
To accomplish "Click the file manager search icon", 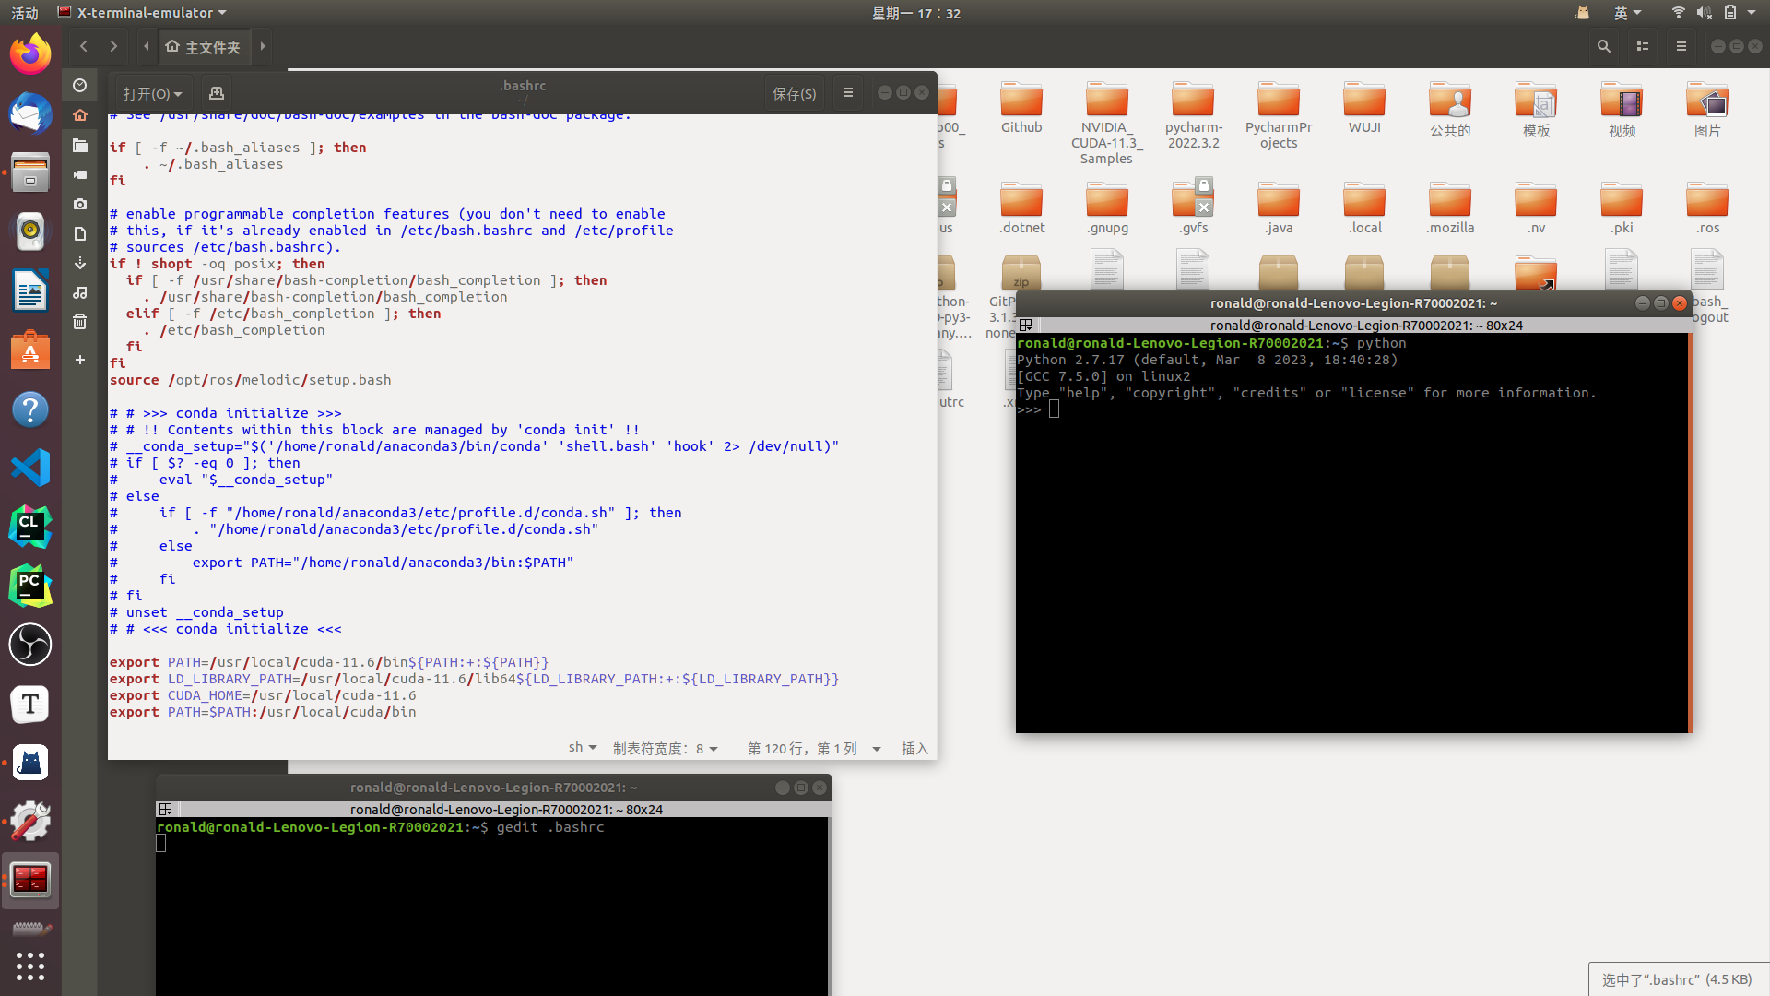I will click(x=1604, y=46).
